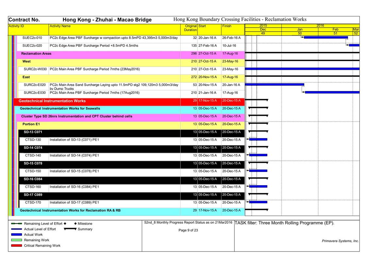Click the Feb month in timescale header
Screen dimensions: 367x259
coord(335,29)
